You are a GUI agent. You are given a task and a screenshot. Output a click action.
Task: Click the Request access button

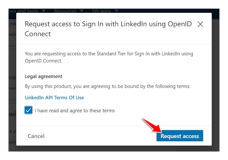point(180,136)
